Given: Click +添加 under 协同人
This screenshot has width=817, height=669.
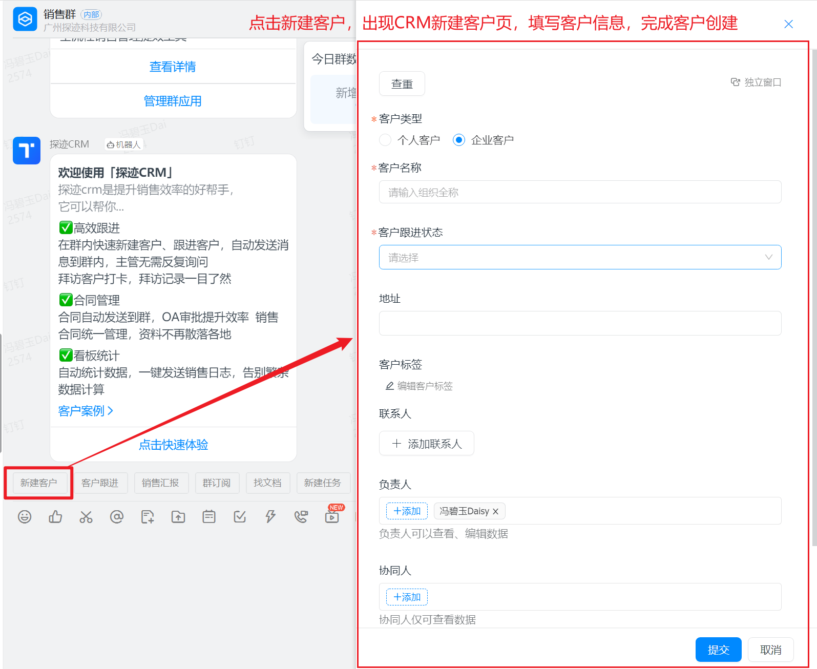Looking at the screenshot, I should click(407, 597).
